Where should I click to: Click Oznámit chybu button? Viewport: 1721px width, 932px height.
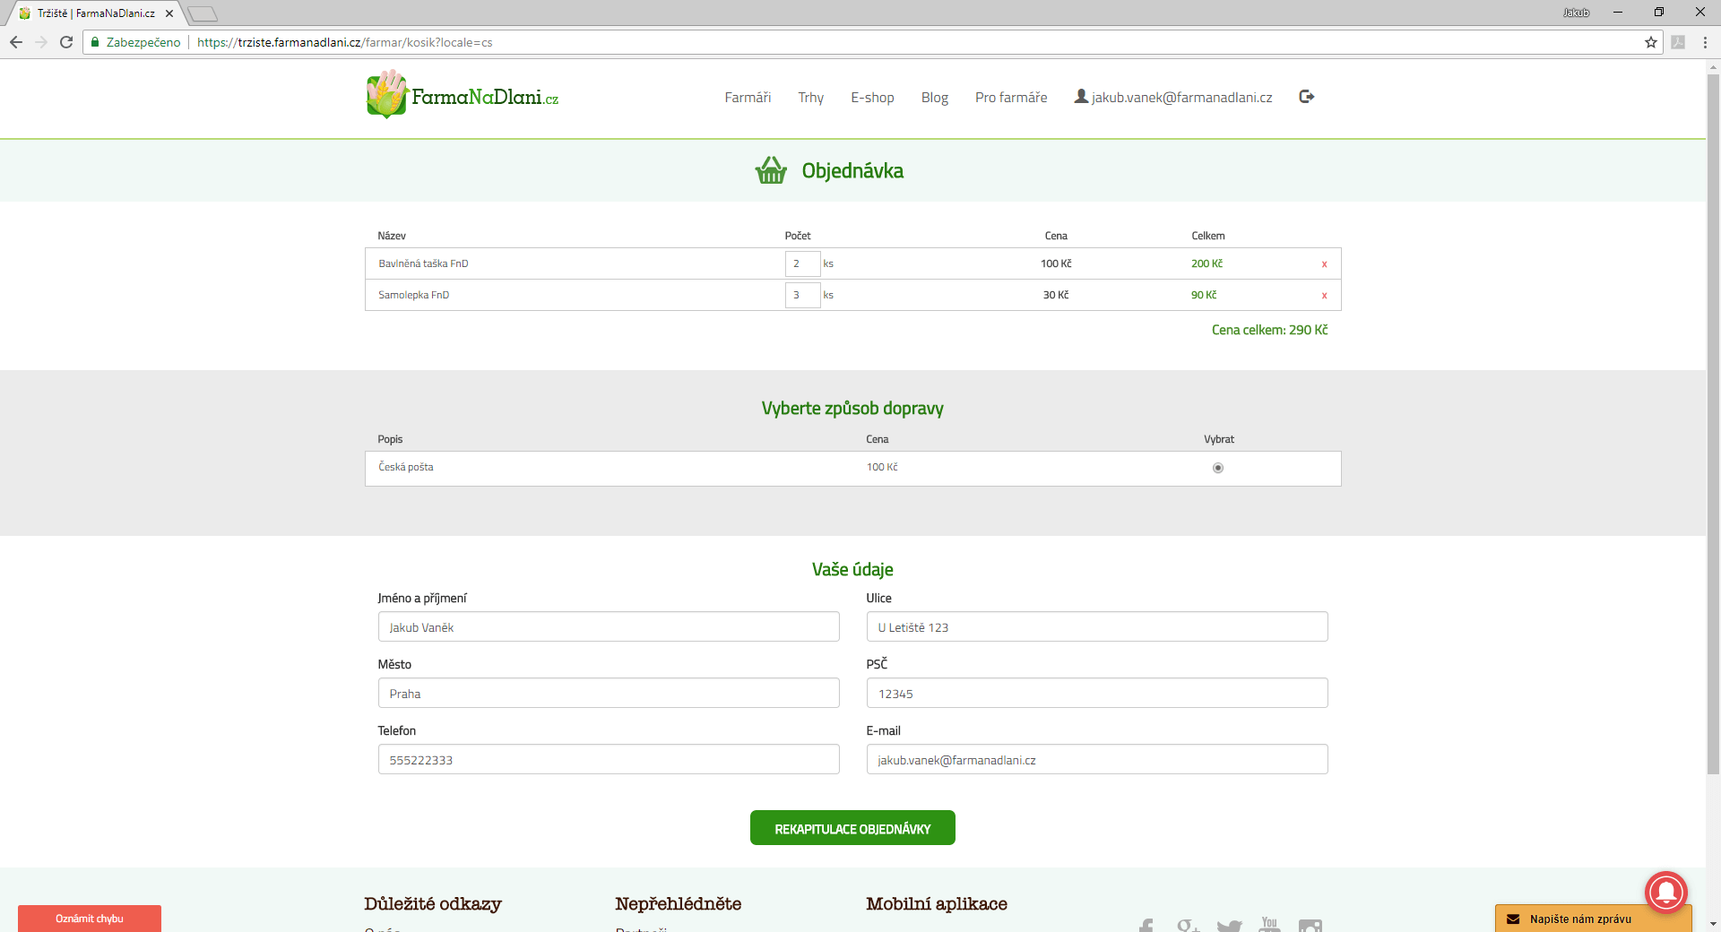pos(90,919)
